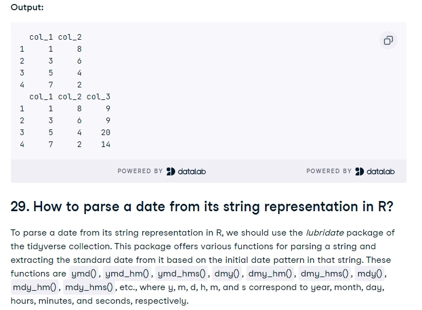
Task: Open the right POWERED BY datalab link
Action: pyautogui.click(x=350, y=171)
